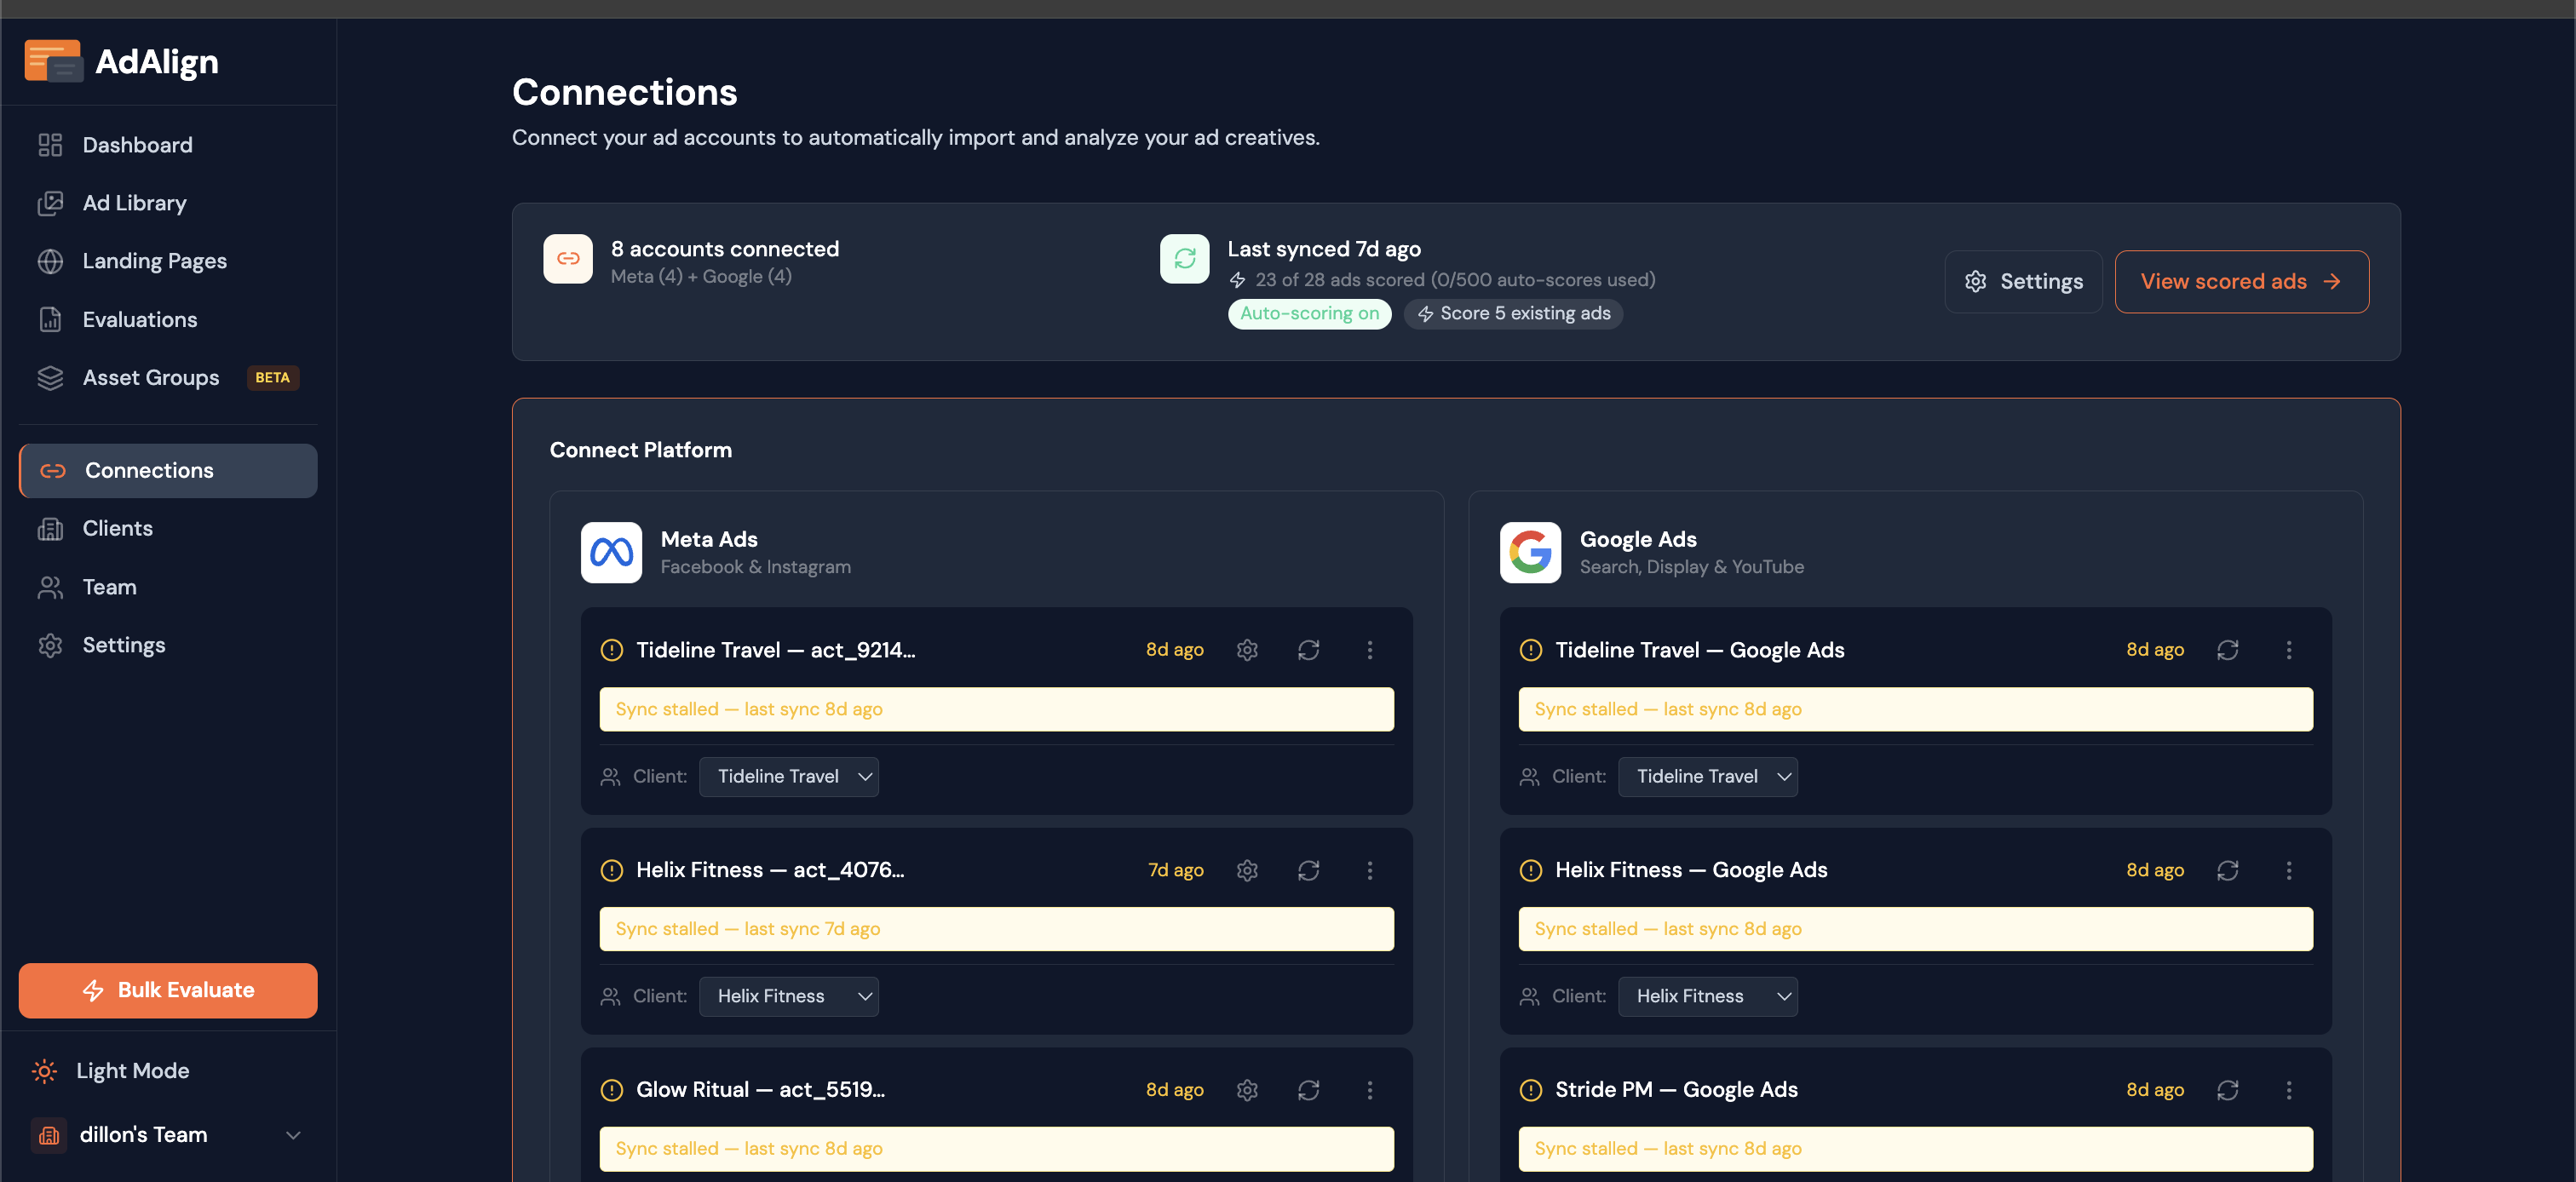Image resolution: width=2576 pixels, height=1182 pixels.
Task: Expand Client dropdown for Helix Fitness Meta account
Action: 788,997
